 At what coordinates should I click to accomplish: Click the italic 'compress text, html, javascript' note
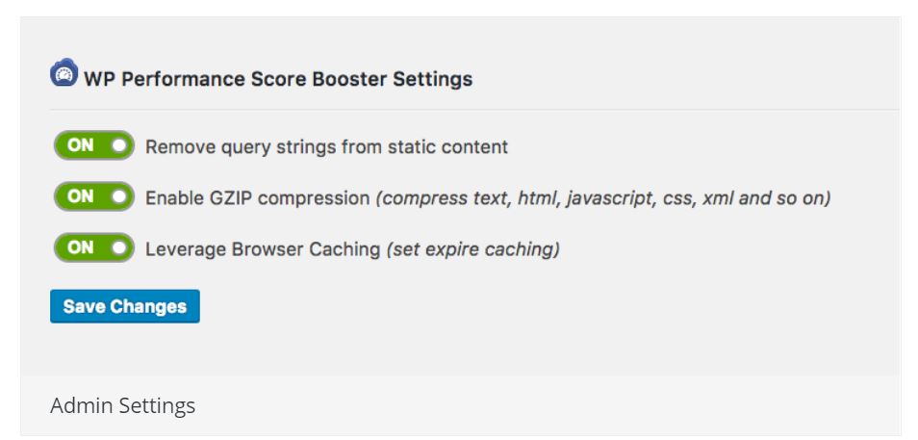tap(516, 198)
